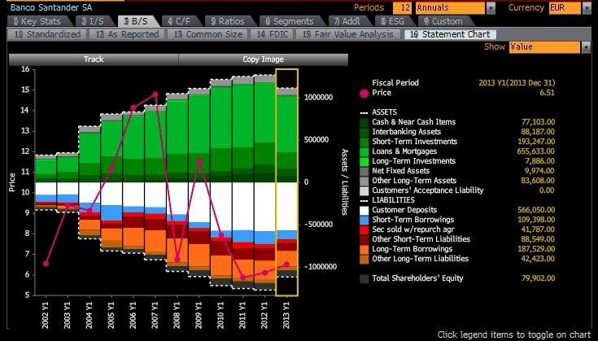
Task: Click the 2002 Y1 price point
Action: pos(46,264)
